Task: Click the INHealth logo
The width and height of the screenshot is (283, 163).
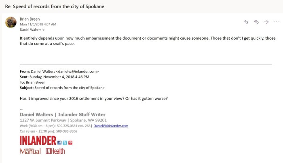Action: click(x=55, y=151)
